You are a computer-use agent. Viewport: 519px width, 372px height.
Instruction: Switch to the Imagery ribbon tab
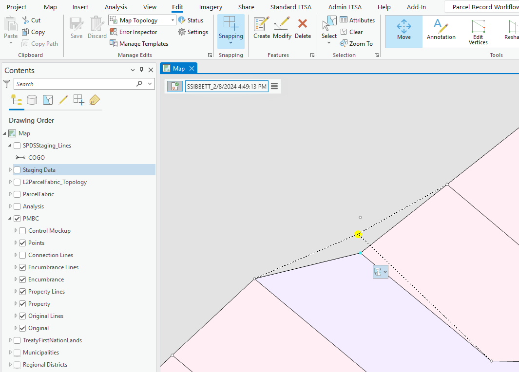211,7
